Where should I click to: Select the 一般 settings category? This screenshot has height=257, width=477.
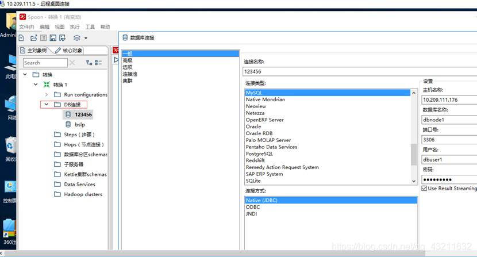pyautogui.click(x=180, y=53)
